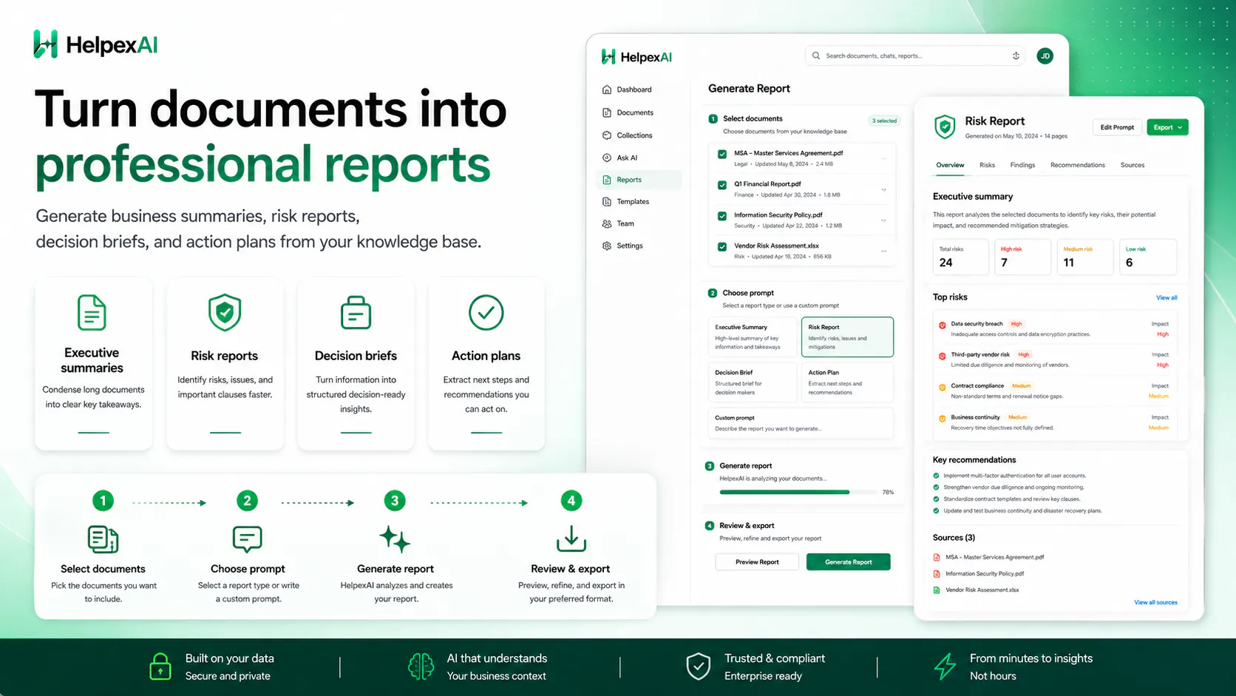This screenshot has height=696, width=1236.
Task: Select the Action Plan prompt option
Action: (x=847, y=382)
